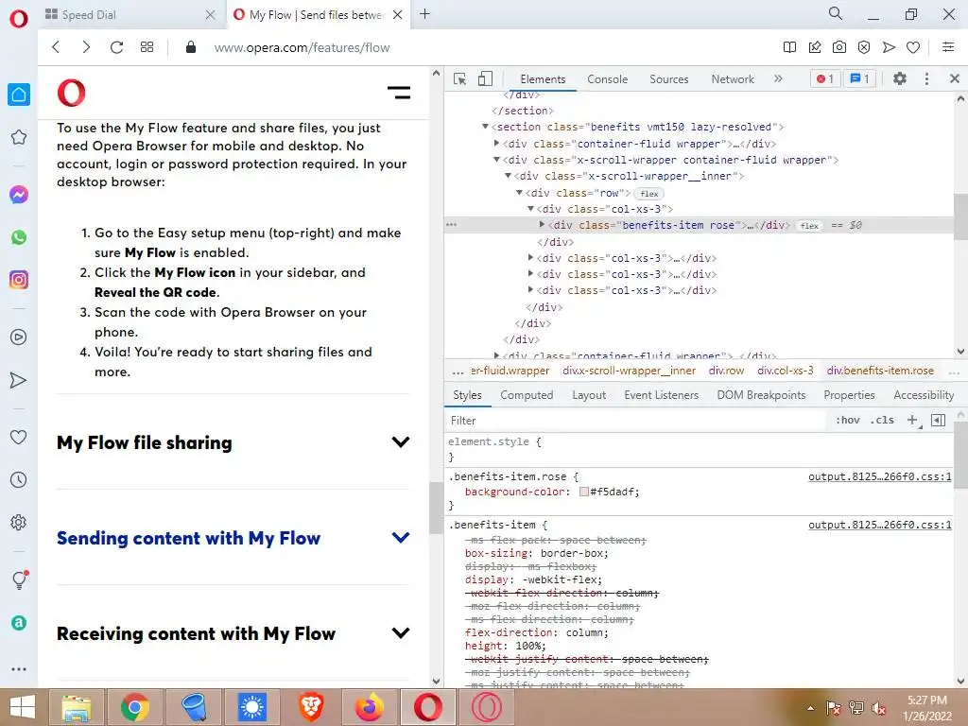Viewport: 968px width, 726px height.
Task: Click the Snapshot camera icon
Action: pos(839,47)
